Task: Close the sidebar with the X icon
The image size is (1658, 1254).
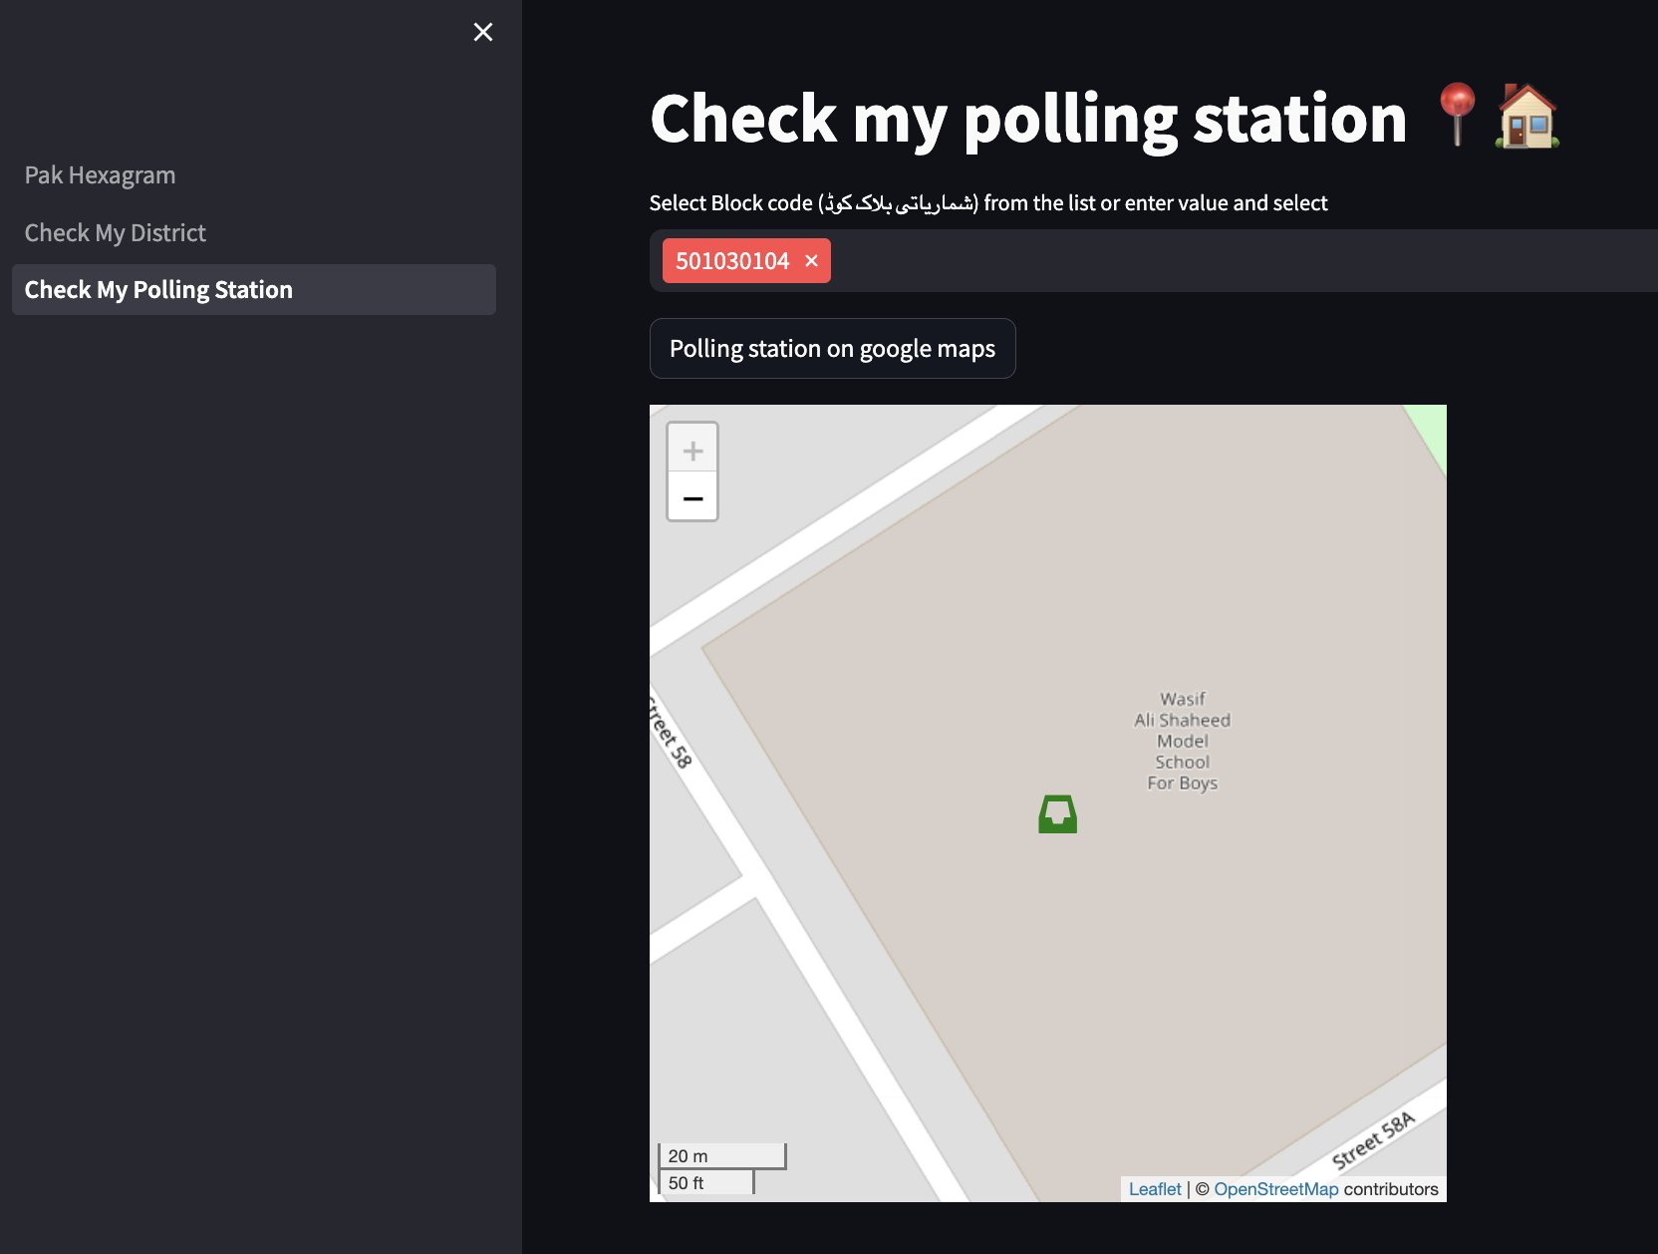Action: [x=483, y=32]
